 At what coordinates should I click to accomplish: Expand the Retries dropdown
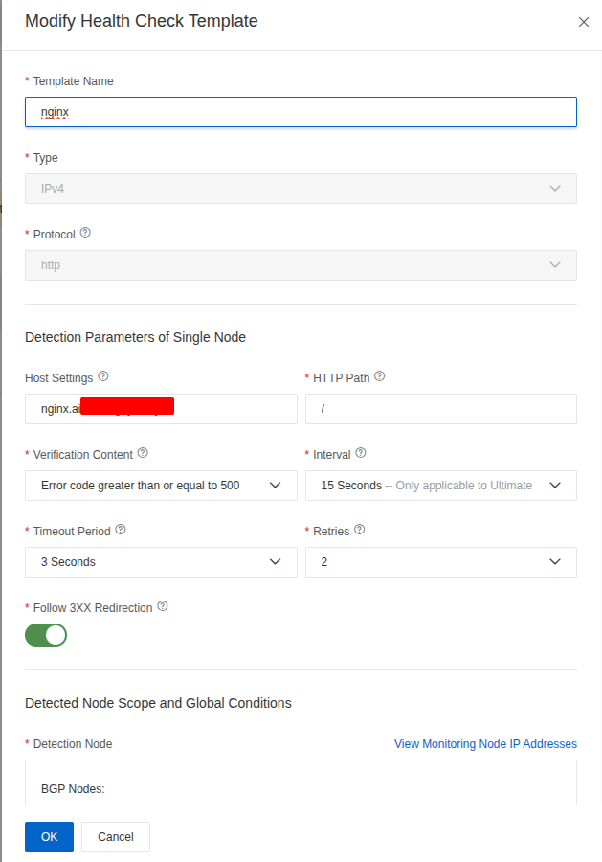[x=440, y=562]
